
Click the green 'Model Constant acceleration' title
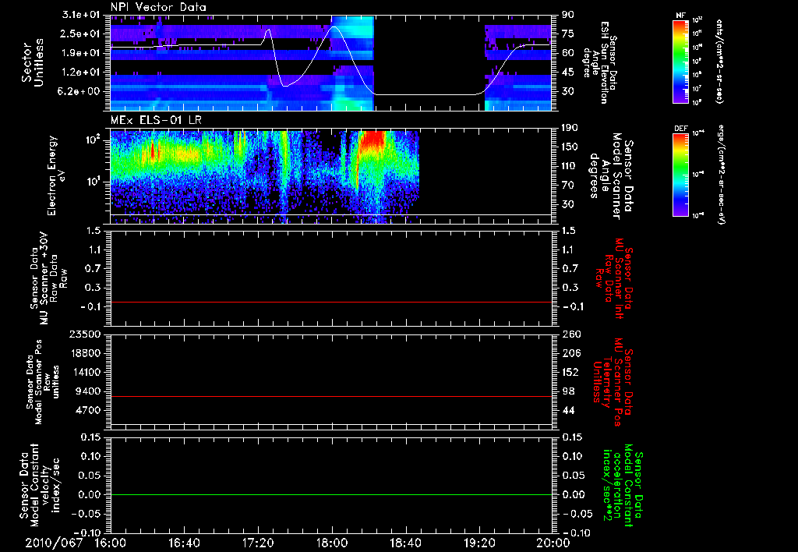pos(622,487)
